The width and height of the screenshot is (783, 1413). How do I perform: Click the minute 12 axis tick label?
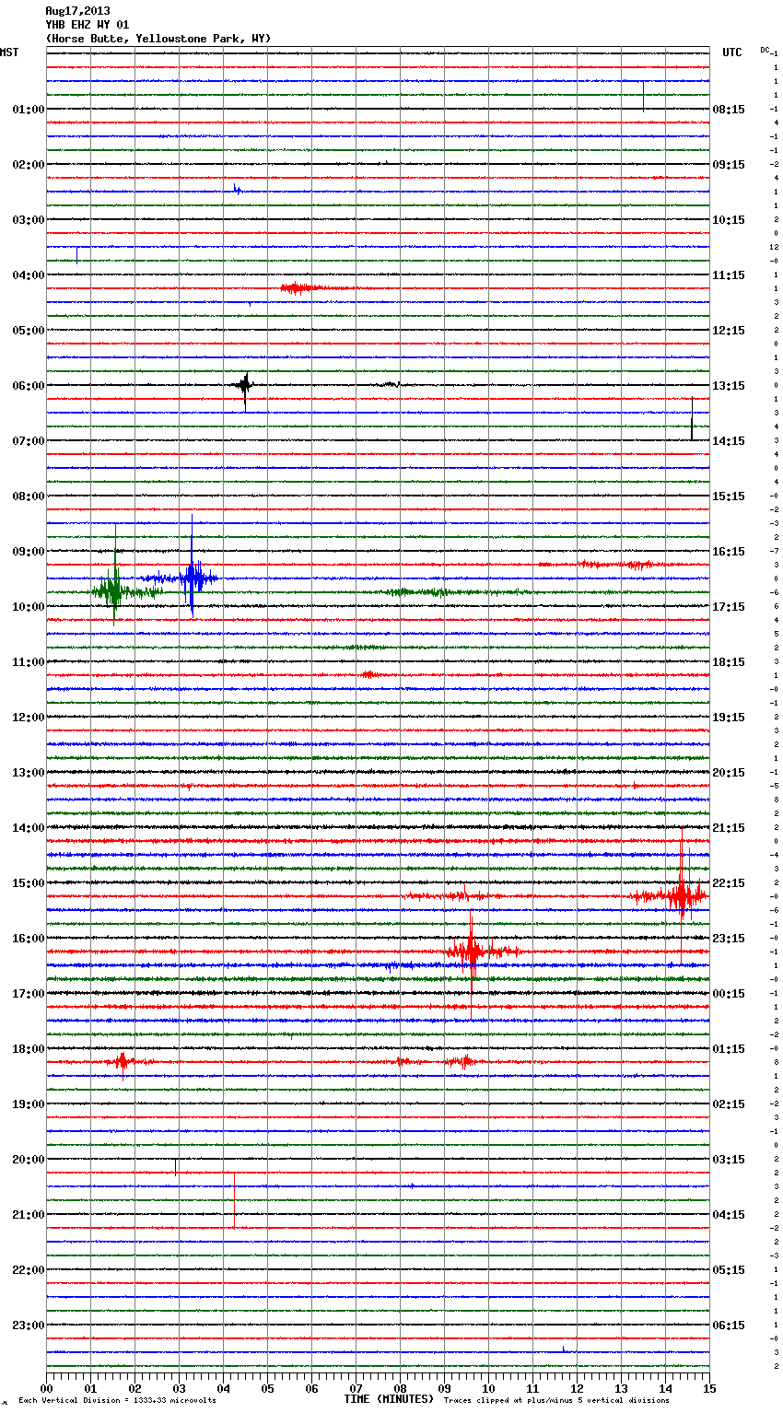[577, 1388]
